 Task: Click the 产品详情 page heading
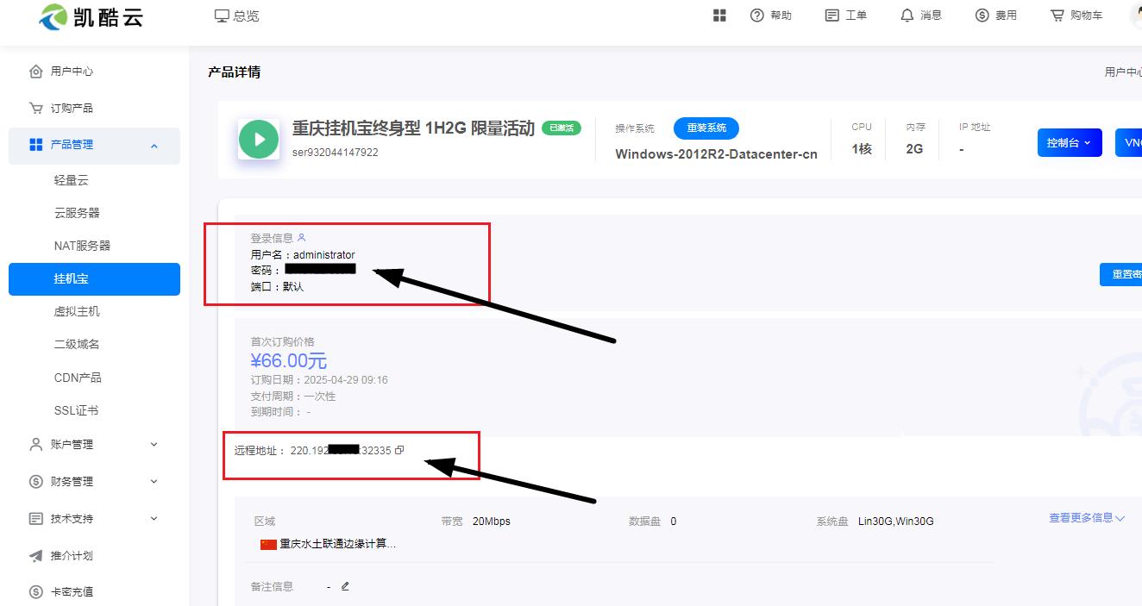click(235, 72)
